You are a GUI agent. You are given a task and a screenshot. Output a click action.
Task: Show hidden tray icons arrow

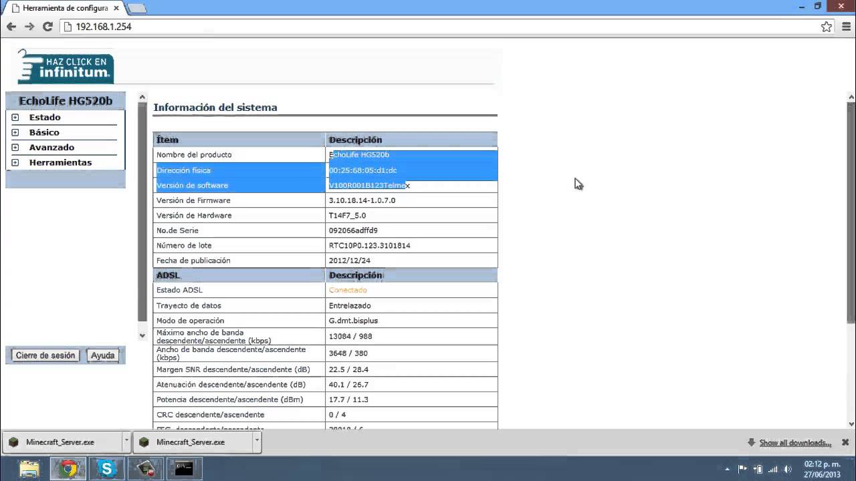[727, 469]
